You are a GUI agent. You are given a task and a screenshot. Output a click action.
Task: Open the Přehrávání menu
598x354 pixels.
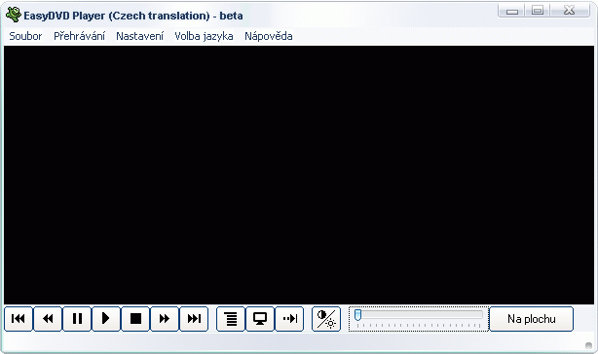[79, 36]
